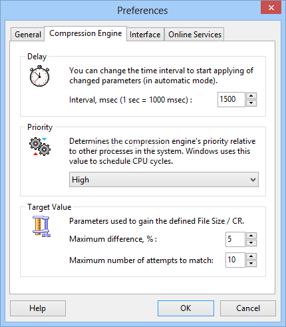286x327 pixels.
Task: Switch to the Interface tab
Action: pyautogui.click(x=145, y=35)
